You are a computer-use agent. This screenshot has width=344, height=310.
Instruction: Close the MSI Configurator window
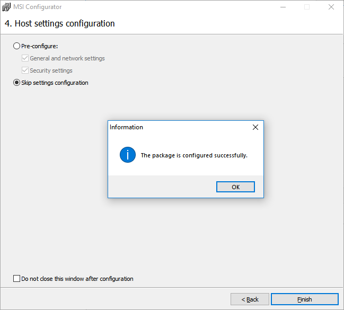(x=331, y=7)
